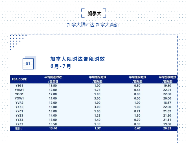Click the 01 number box
Viewport: 186px width, 143px height.
(x=28, y=64)
